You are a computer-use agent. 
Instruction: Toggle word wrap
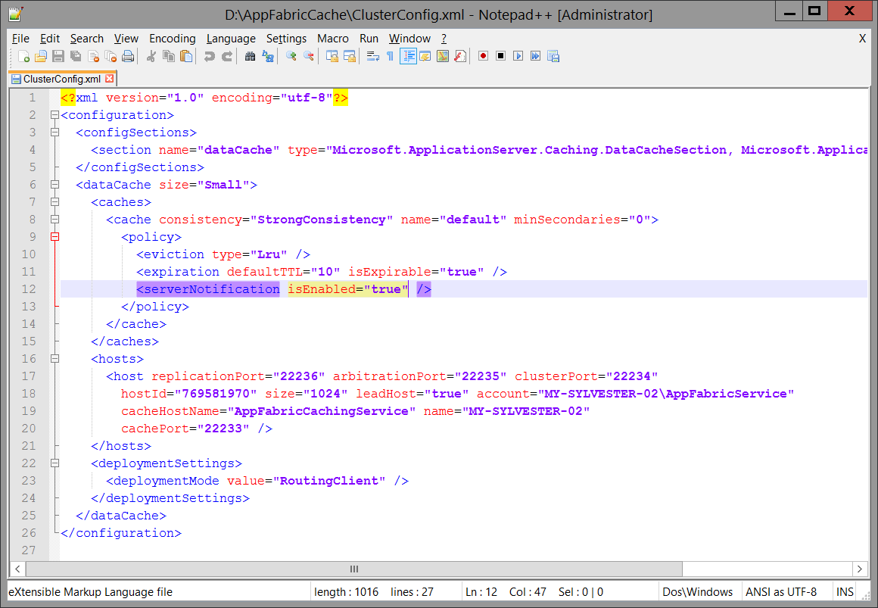point(372,55)
